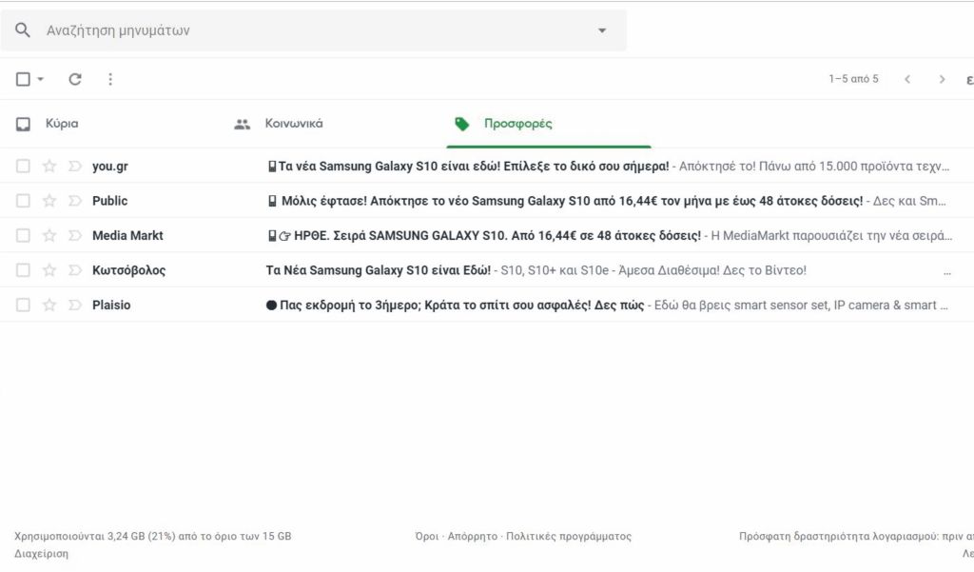Click the Κωτσόβολος sender name
The width and height of the screenshot is (974, 572).
tap(128, 270)
